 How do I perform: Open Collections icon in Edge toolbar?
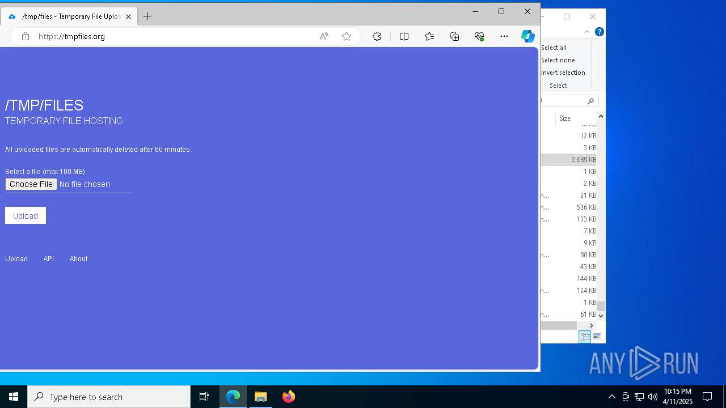(454, 36)
